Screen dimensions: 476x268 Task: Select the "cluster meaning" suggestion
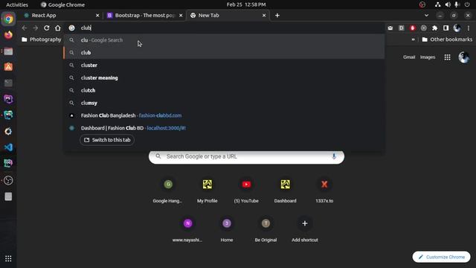coord(224,77)
